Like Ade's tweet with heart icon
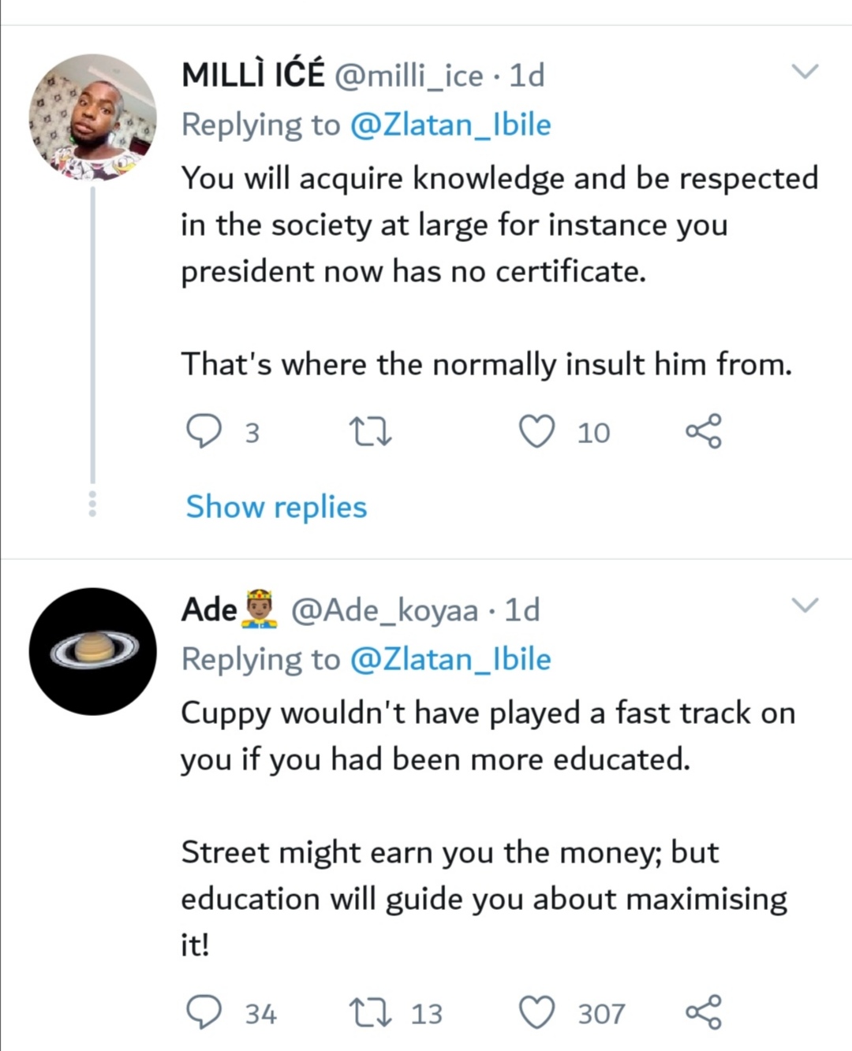 pyautogui.click(x=537, y=1012)
